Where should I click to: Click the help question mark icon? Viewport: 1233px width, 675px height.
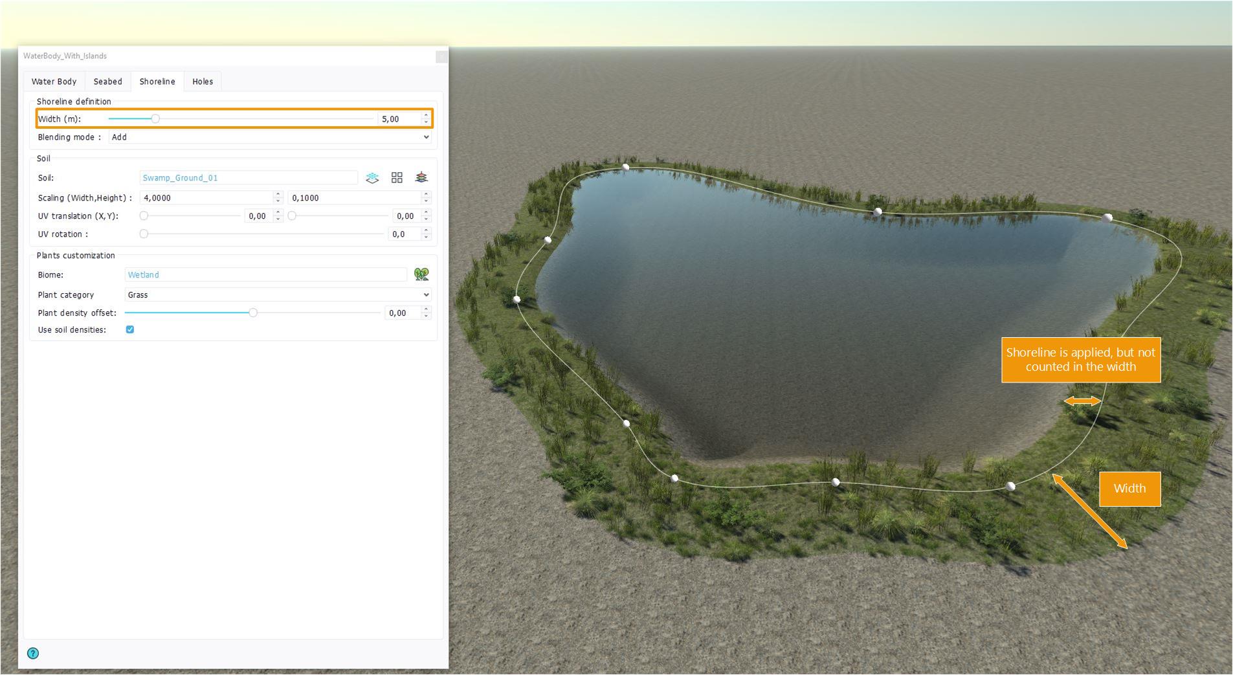click(x=33, y=654)
